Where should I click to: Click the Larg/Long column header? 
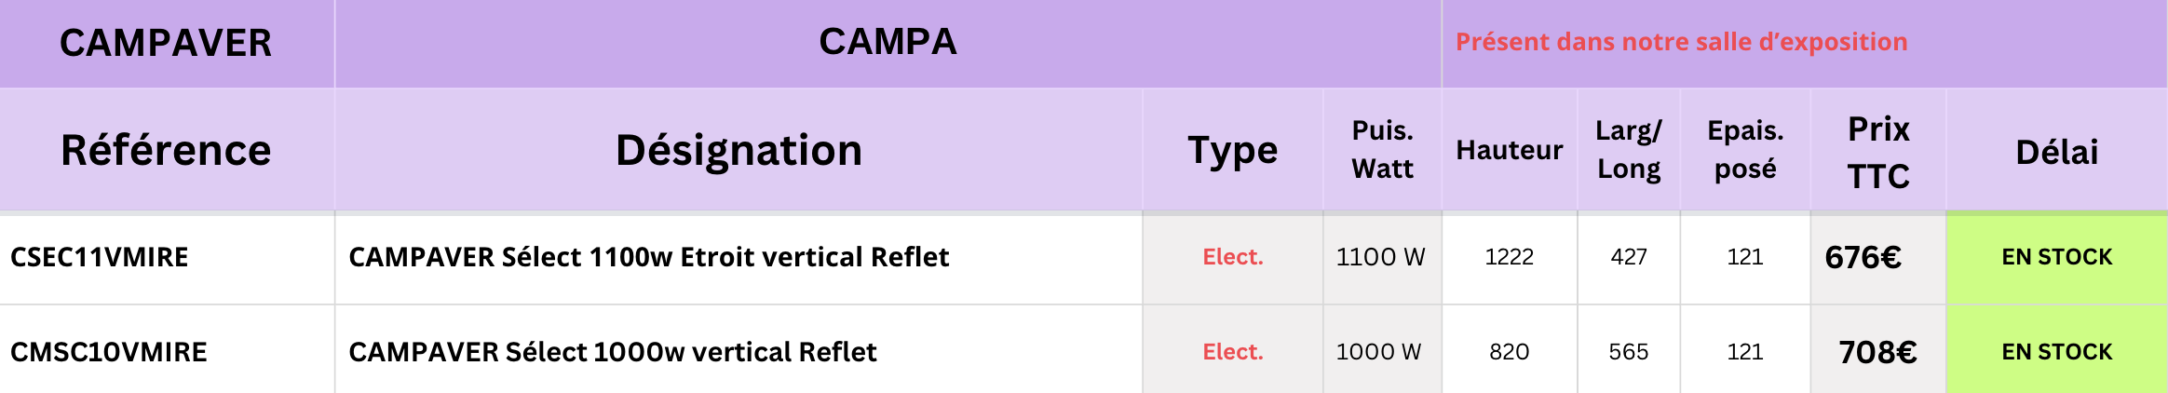[1628, 150]
